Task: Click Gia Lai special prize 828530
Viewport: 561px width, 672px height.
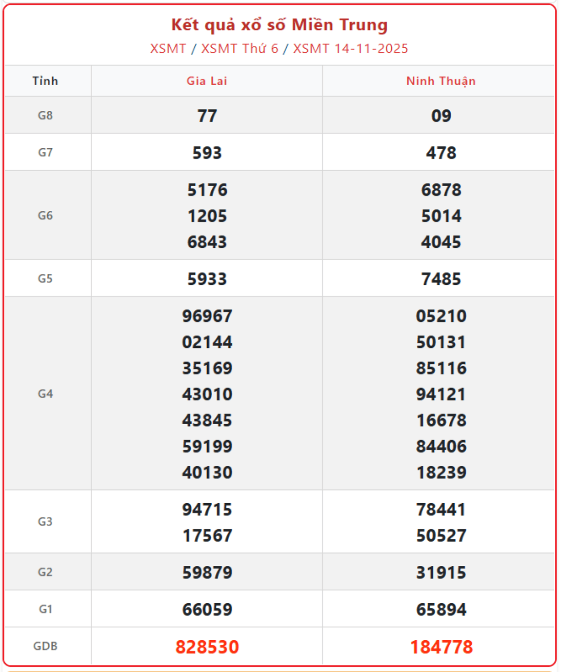Action: [207, 647]
